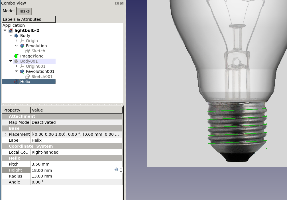The height and width of the screenshot is (200, 287).
Task: Expand the Origin node under Body
Action: (16, 41)
